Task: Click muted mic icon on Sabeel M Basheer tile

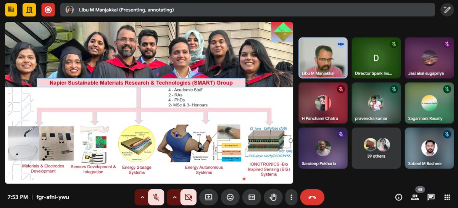Action: point(447,134)
